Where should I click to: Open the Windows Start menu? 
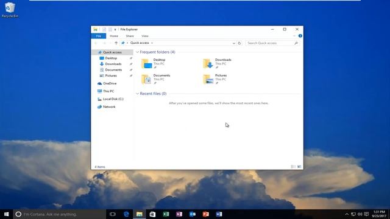[7, 214]
